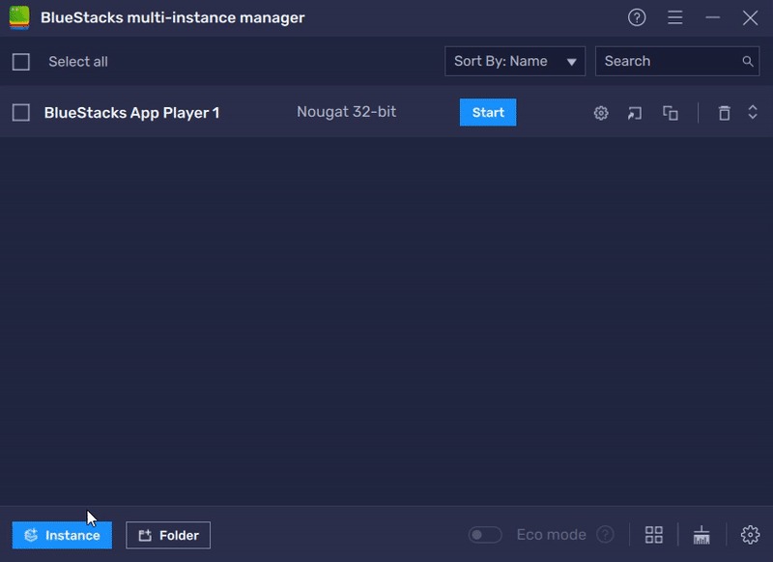This screenshot has height=562, width=773.
Task: Click the Eco mode question mark
Action: [x=606, y=534]
